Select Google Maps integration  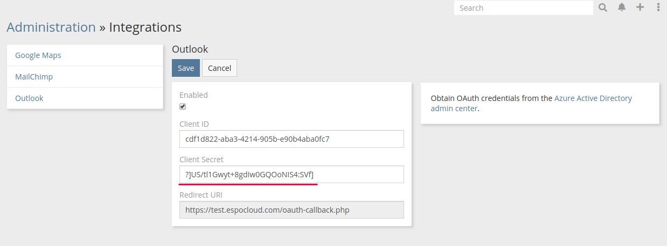38,55
